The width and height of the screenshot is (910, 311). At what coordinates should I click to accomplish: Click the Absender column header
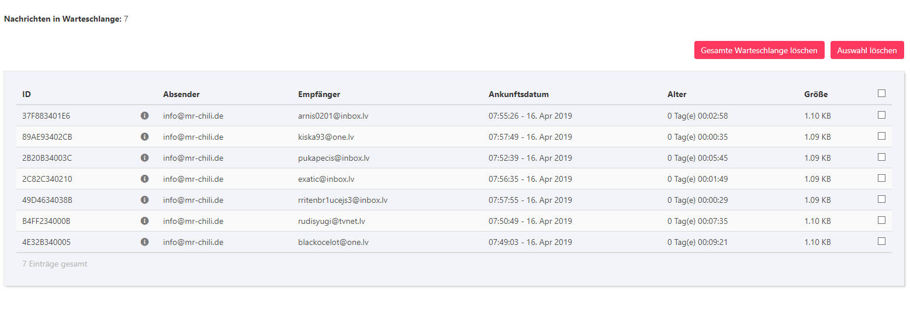181,95
